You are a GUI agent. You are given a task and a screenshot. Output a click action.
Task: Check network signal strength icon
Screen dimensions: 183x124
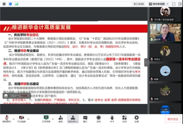tap(17, 4)
